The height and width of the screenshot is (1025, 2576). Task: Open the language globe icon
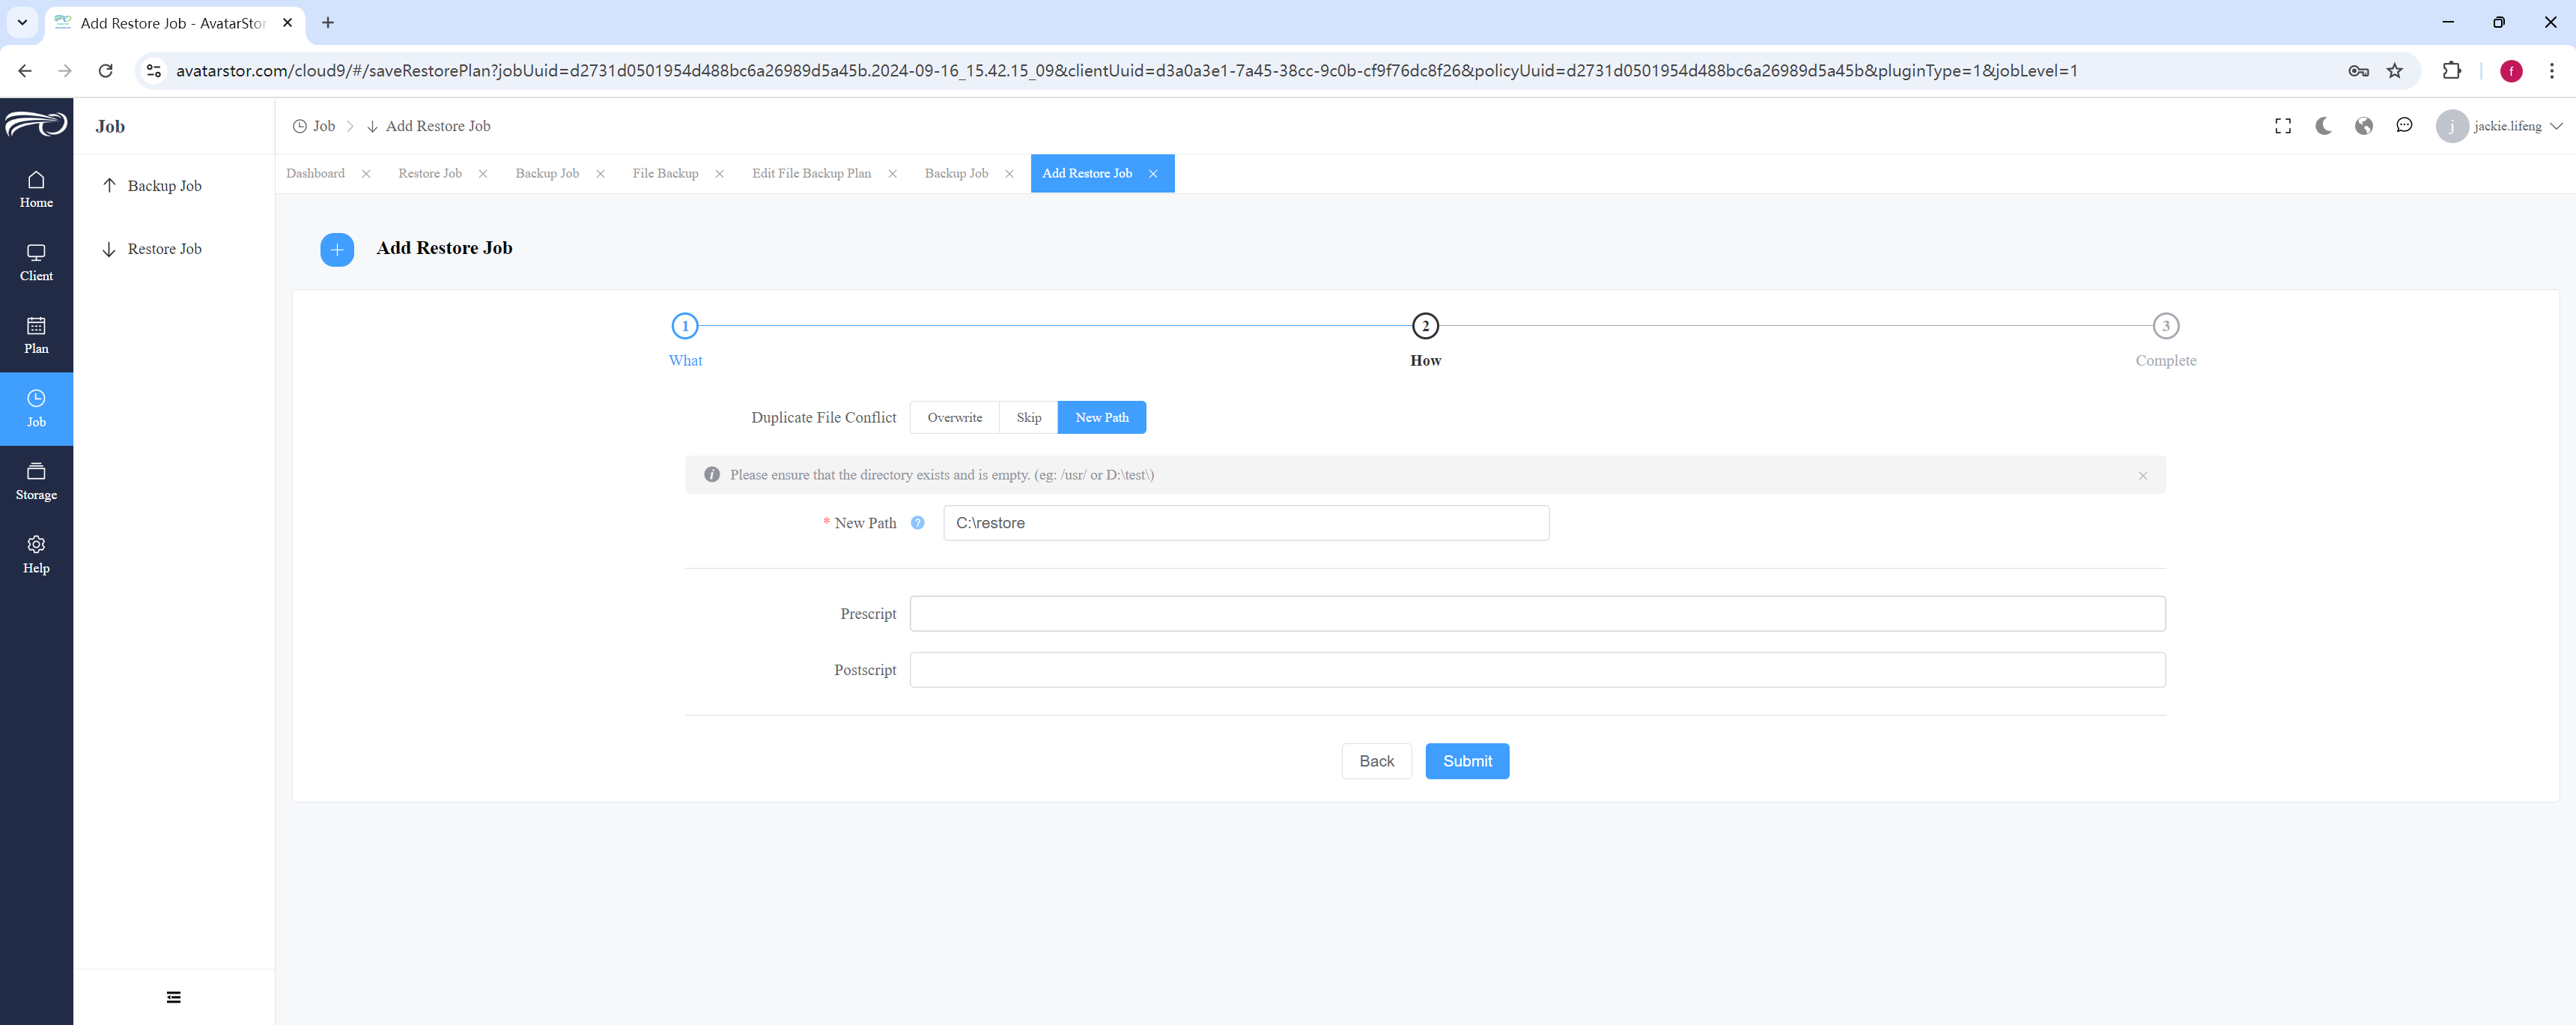tap(2364, 126)
